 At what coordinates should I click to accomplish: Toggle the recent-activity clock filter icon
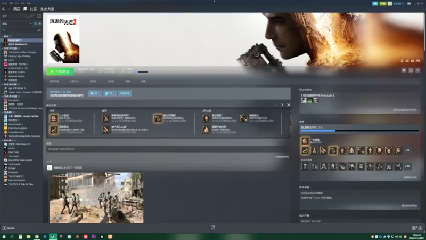coord(35,23)
